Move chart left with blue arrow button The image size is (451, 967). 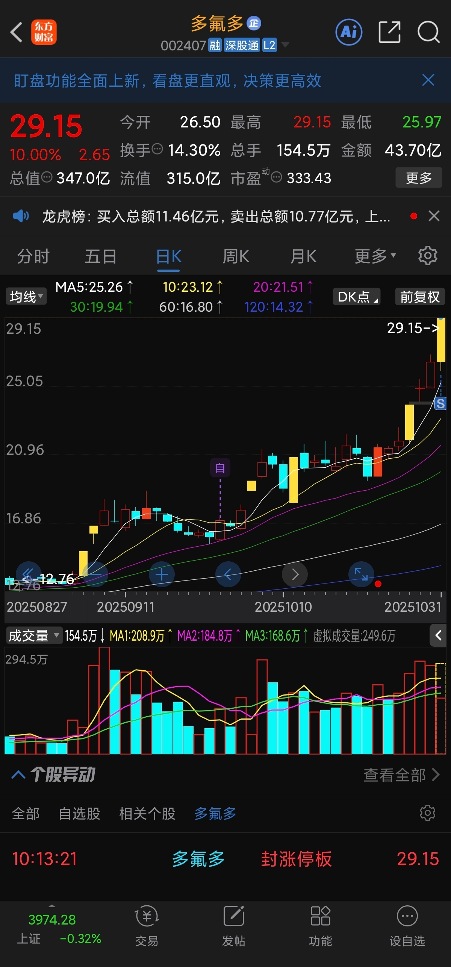(228, 574)
